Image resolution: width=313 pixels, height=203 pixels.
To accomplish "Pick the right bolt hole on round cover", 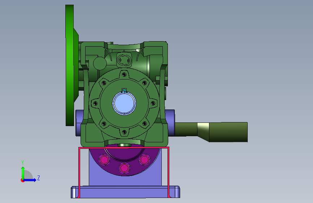I will point(153,103).
